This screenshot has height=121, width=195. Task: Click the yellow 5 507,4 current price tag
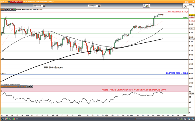(192, 15)
